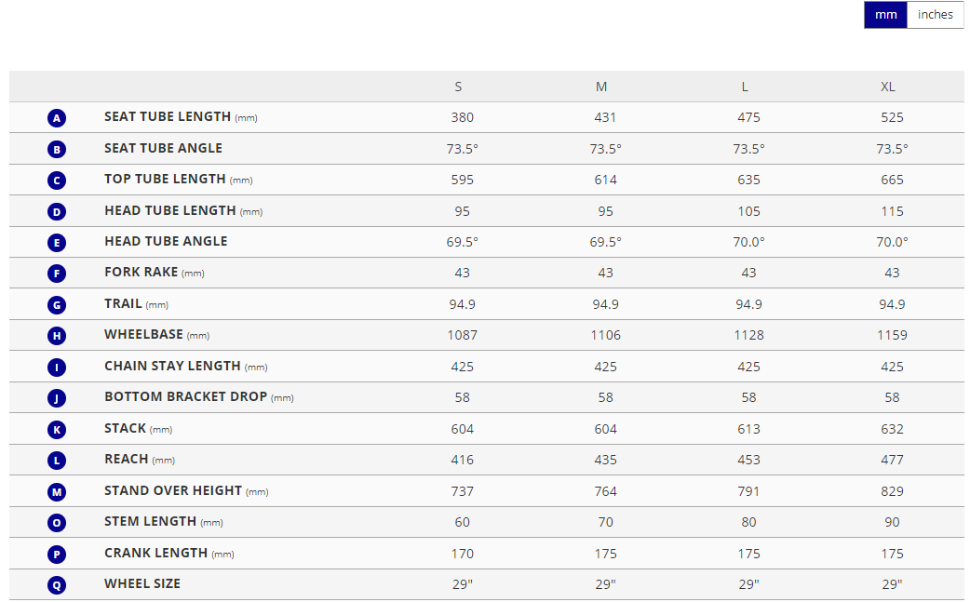The image size is (970, 602).
Task: Click the STEM LENGTH row label
Action: [x=150, y=521]
